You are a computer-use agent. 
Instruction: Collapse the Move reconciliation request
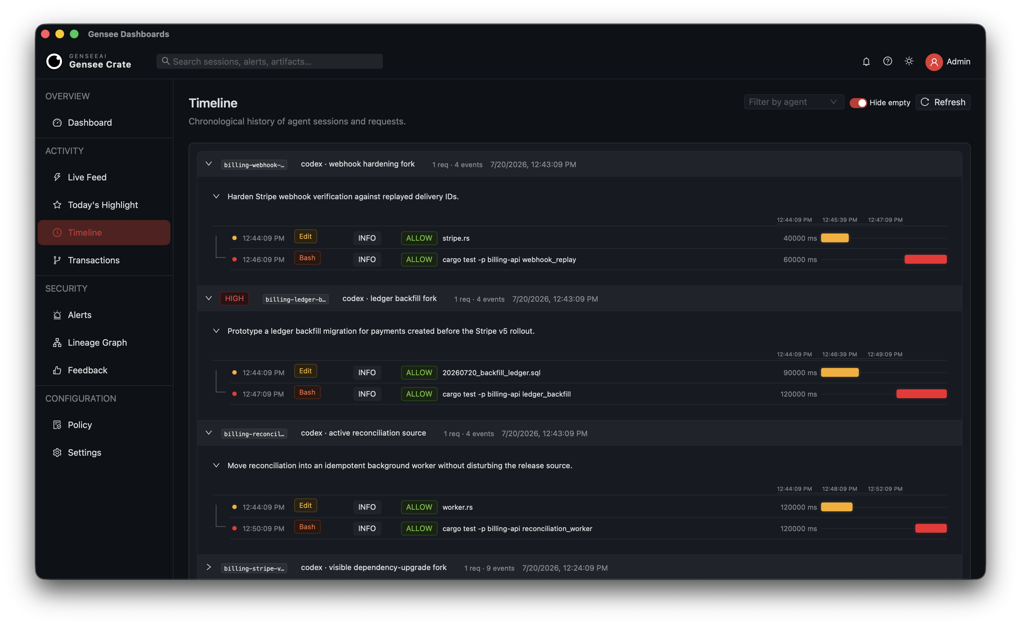[216, 465]
